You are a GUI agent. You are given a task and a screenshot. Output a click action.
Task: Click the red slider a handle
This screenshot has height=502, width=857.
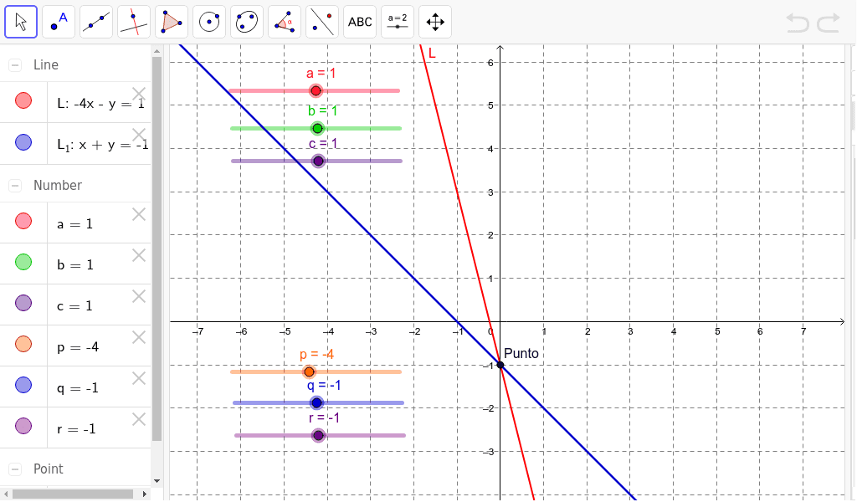tap(316, 90)
